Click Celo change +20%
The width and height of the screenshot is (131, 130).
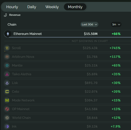coord(116,92)
